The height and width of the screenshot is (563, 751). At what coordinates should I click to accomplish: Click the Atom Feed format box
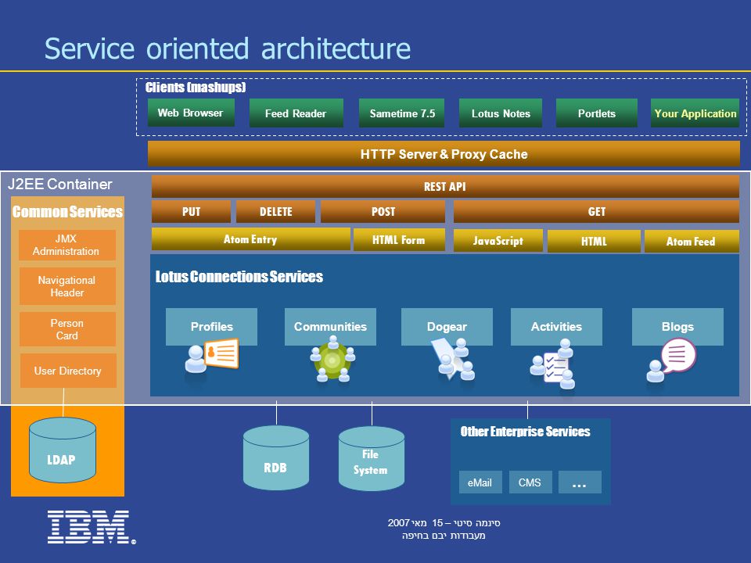pos(691,242)
